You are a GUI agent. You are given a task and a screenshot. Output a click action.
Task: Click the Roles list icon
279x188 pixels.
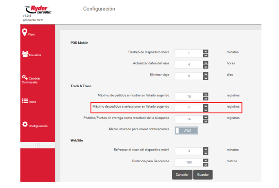click(24, 101)
